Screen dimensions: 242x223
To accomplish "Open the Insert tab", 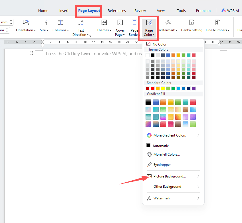I will click(64, 11).
